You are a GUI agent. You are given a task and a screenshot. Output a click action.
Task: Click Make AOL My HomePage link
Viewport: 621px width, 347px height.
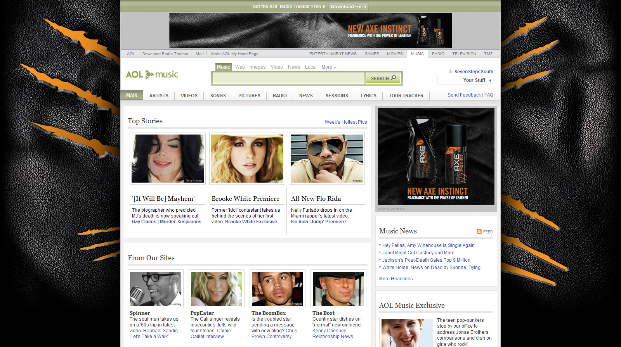[235, 54]
